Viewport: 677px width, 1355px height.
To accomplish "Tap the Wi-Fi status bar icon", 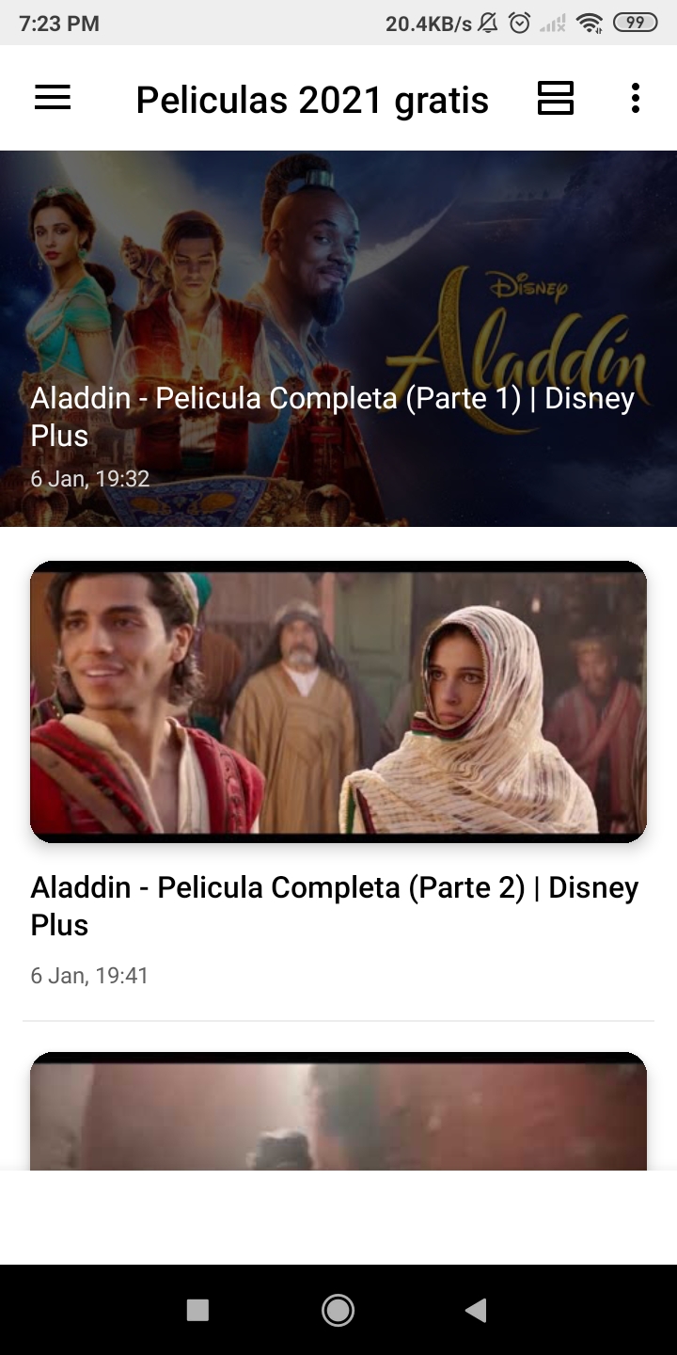I will click(590, 24).
